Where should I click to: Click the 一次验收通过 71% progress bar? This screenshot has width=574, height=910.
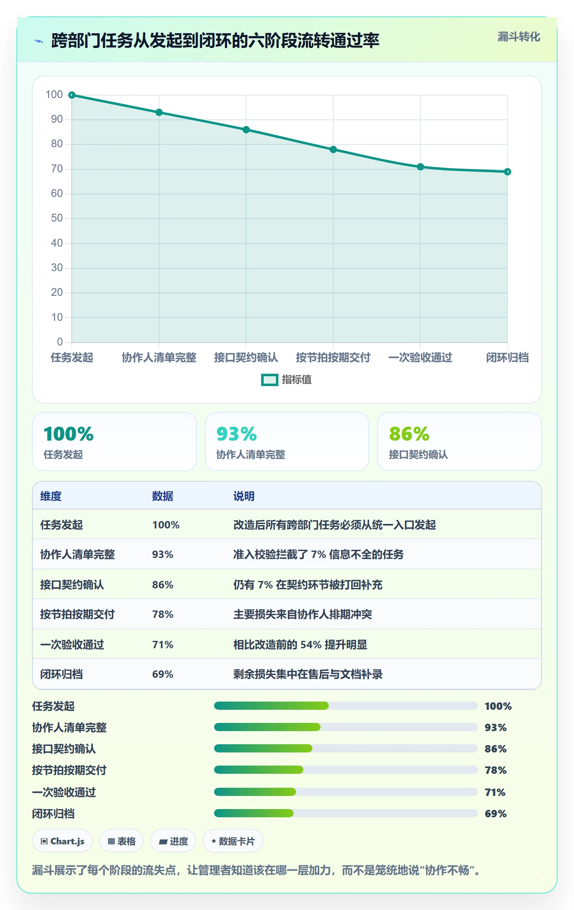(x=346, y=792)
